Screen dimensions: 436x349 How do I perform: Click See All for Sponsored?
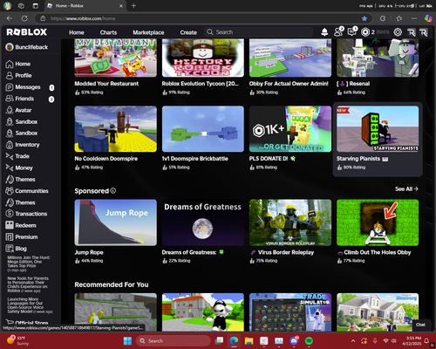pyautogui.click(x=406, y=188)
